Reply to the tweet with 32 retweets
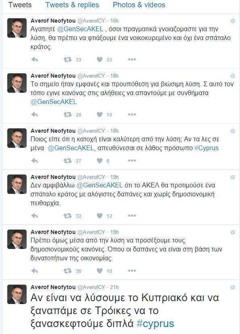This screenshot has height=334, width=240. 34,216
